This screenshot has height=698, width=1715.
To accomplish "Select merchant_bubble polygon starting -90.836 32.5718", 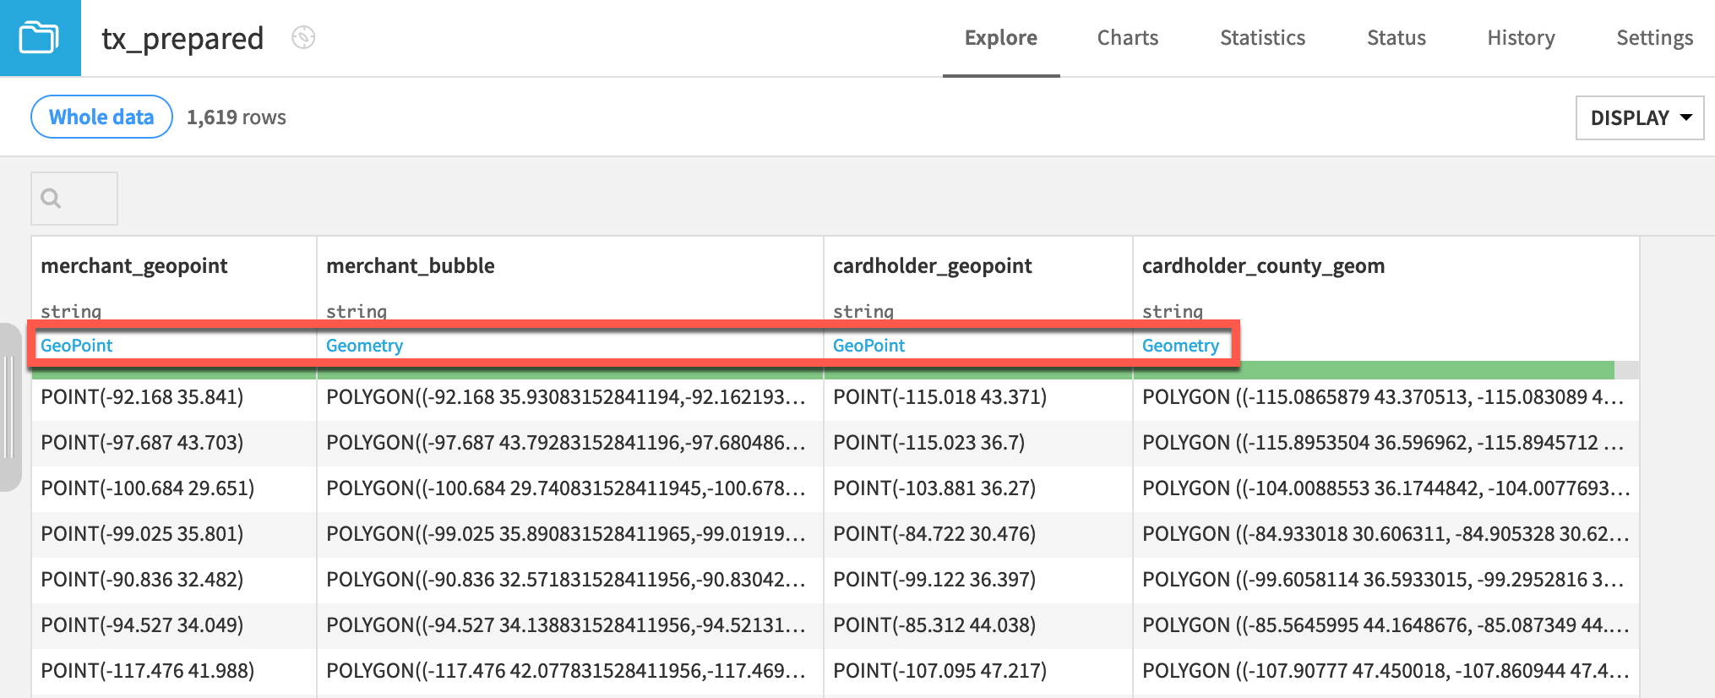I will (x=570, y=580).
